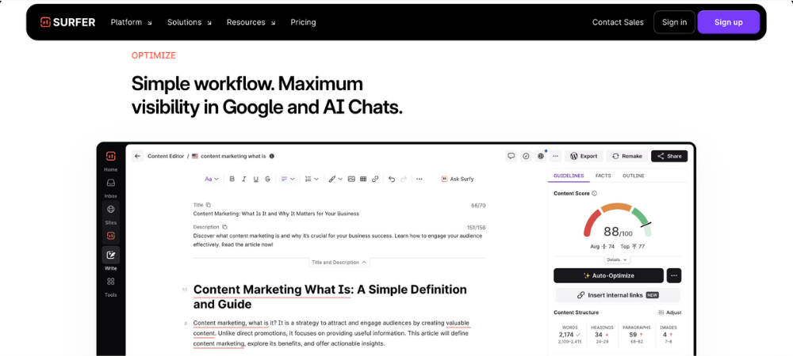793x356 pixels.
Task: Open the comments icon in the top bar
Action: pyautogui.click(x=511, y=157)
